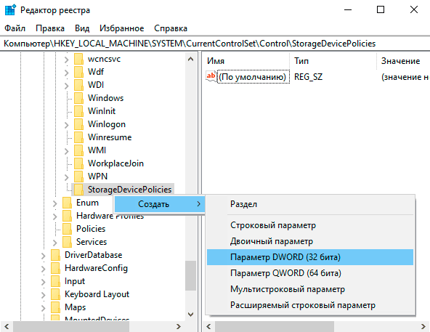Click the Registry Editor app icon in title bar

coord(10,10)
